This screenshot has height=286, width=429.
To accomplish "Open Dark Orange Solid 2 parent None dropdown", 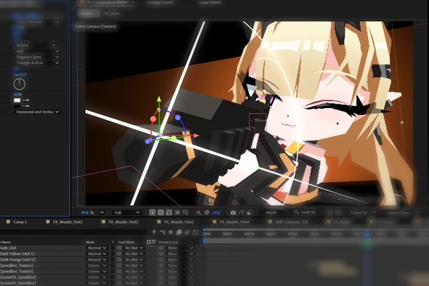I will tap(181, 259).
